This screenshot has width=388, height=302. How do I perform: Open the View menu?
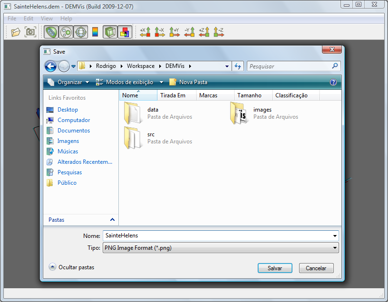coord(47,19)
